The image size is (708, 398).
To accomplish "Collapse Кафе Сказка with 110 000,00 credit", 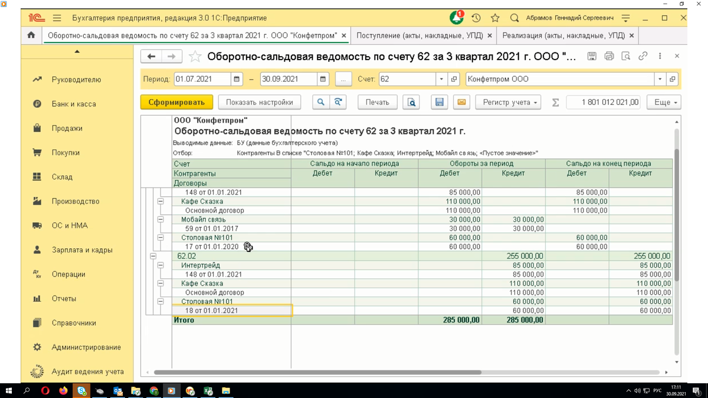I will point(160,284).
